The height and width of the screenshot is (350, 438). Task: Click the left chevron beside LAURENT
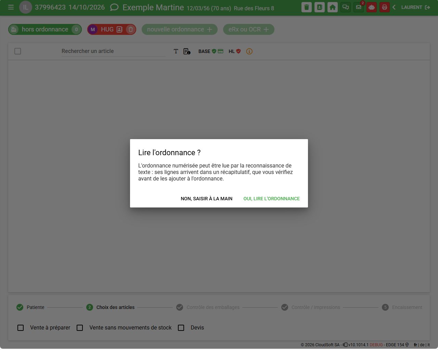(394, 7)
